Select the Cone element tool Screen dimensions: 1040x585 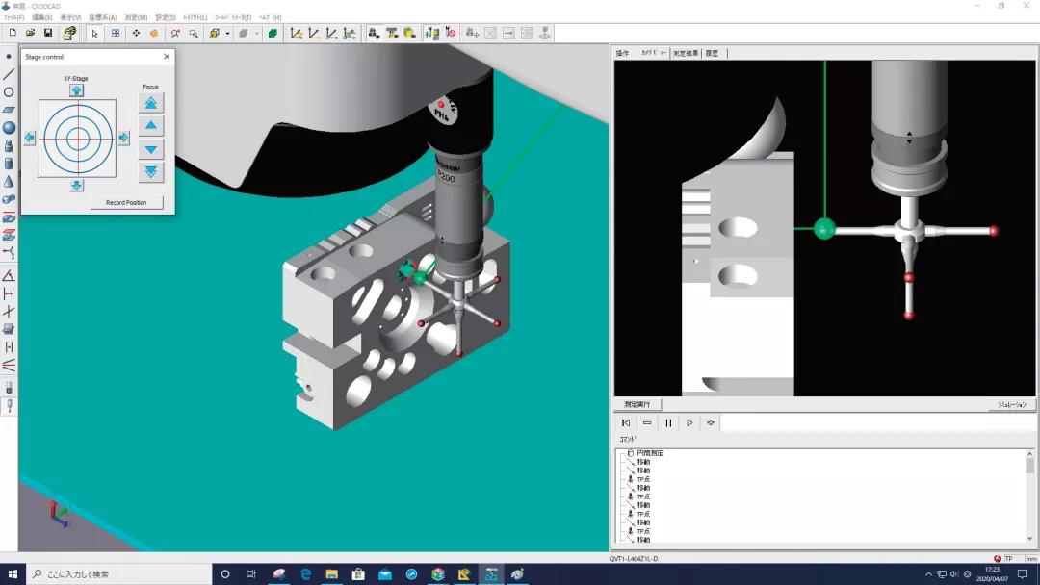pyautogui.click(x=9, y=182)
